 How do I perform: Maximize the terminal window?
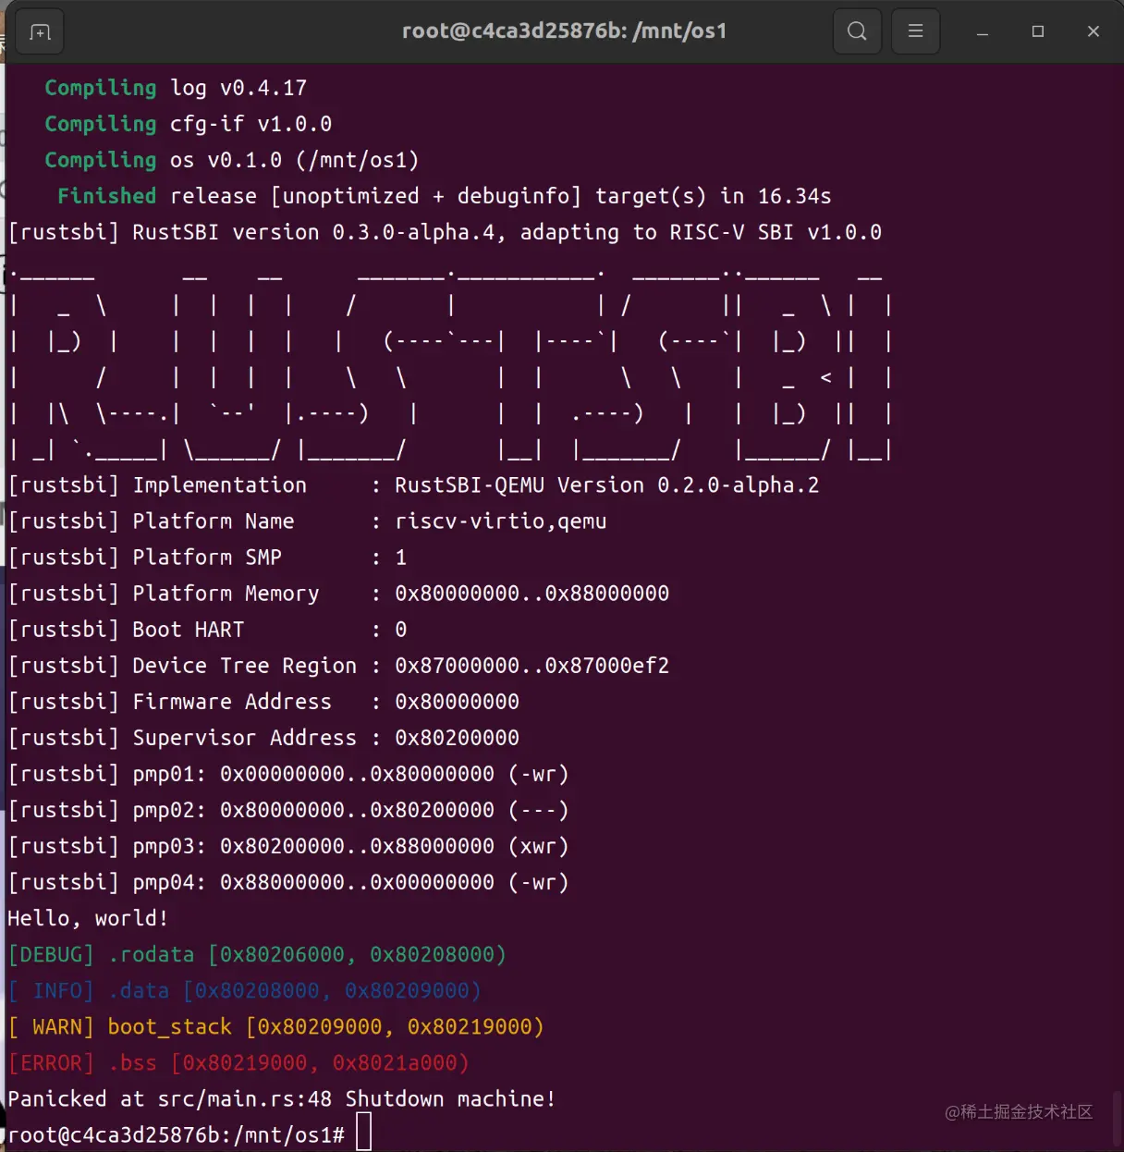(x=1038, y=32)
